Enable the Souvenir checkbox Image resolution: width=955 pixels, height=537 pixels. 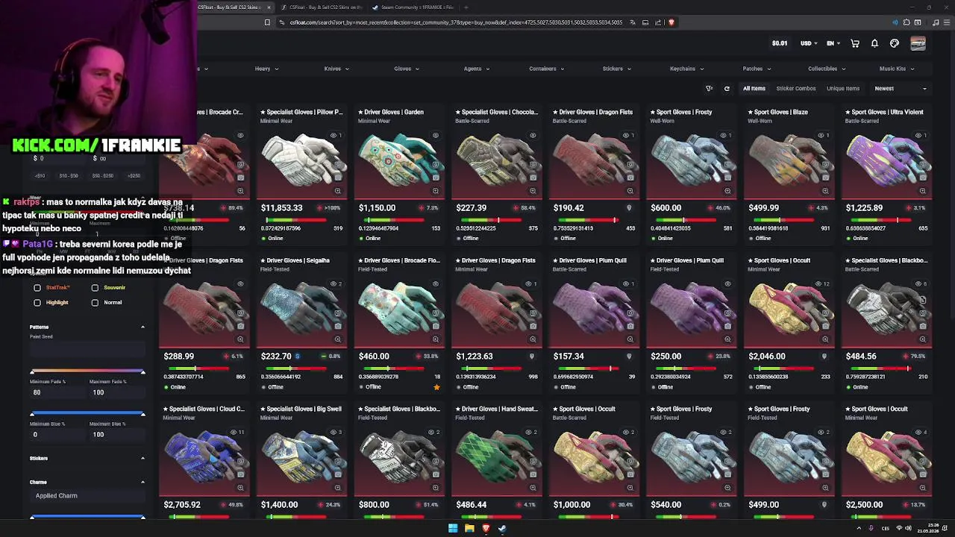pos(95,288)
